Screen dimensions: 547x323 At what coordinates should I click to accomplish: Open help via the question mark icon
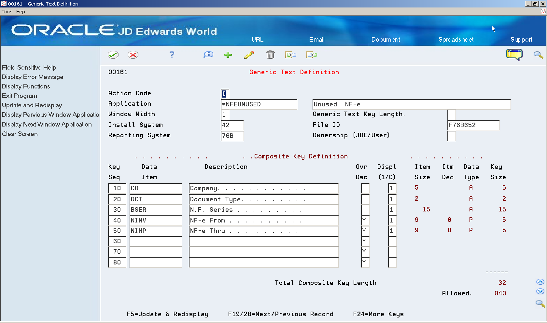172,54
